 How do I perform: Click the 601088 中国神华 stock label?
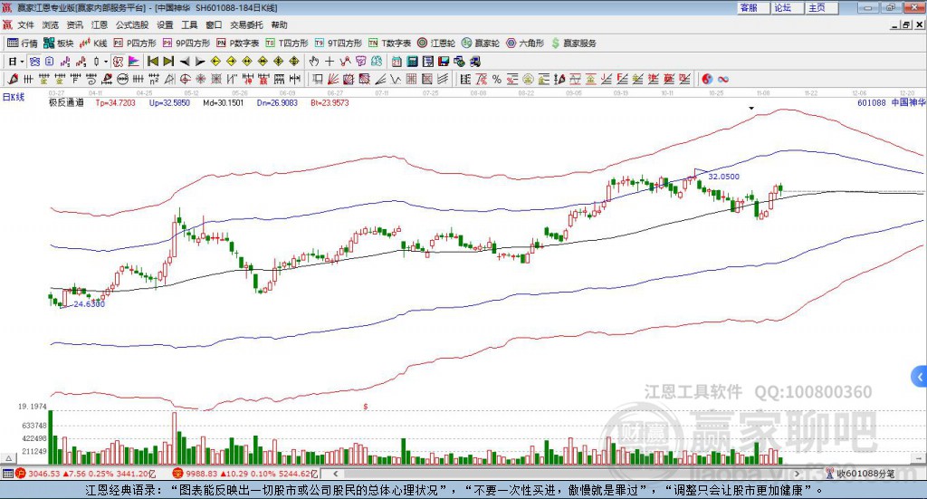891,103
